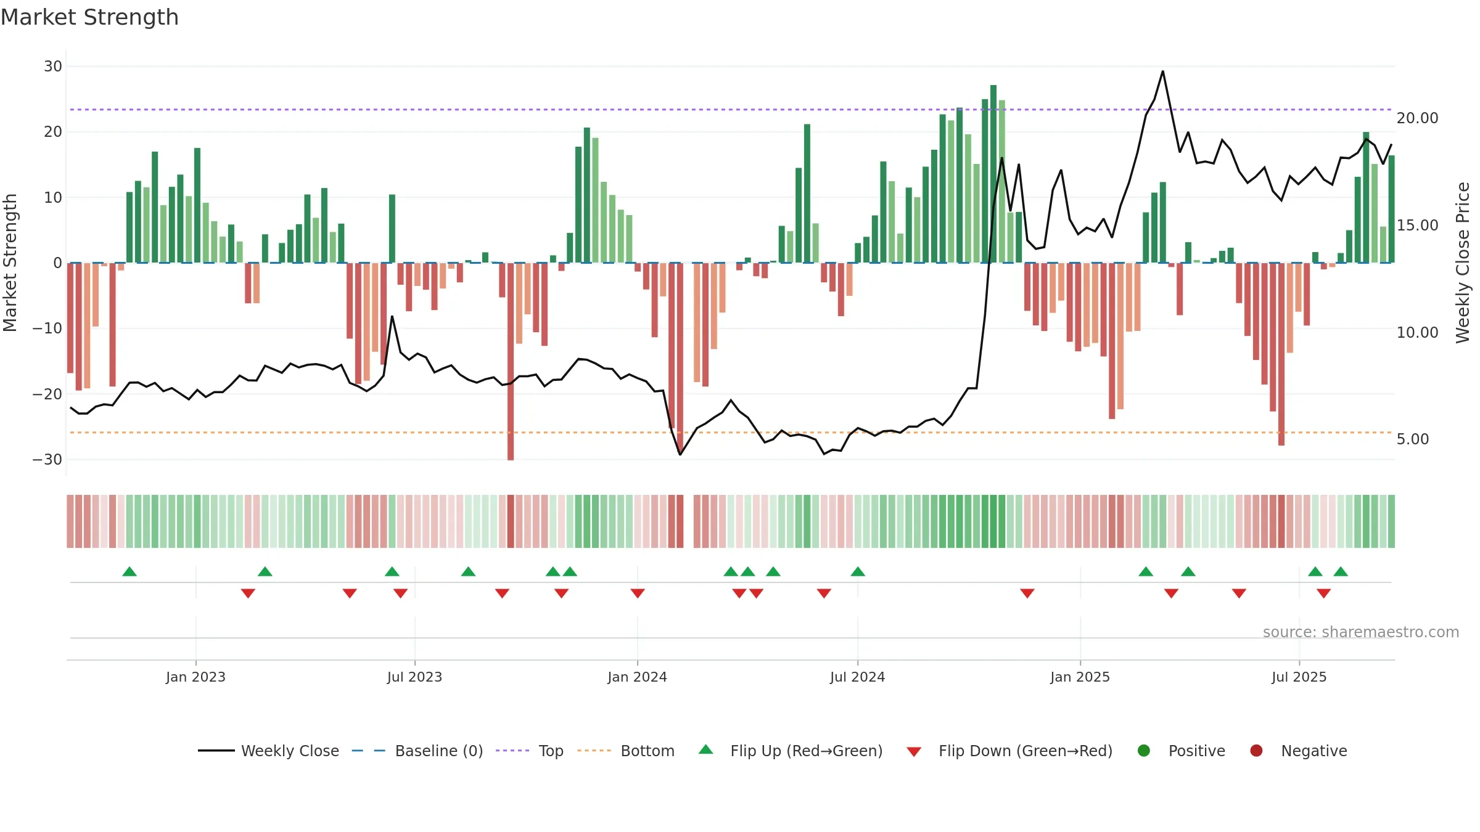This screenshot has width=1480, height=832.
Task: Click the Jul 2025 x-axis label
Action: point(1299,677)
